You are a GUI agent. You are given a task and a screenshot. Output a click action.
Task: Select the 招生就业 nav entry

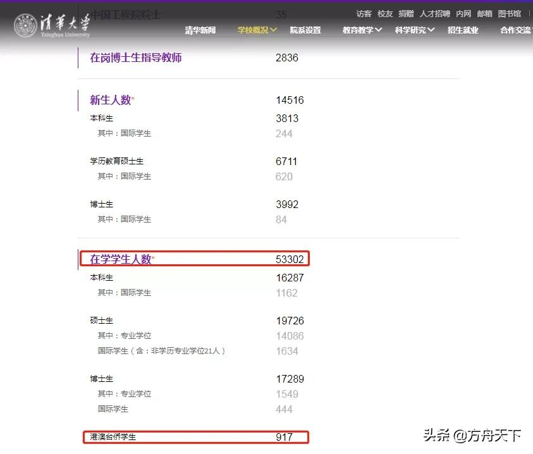(462, 30)
